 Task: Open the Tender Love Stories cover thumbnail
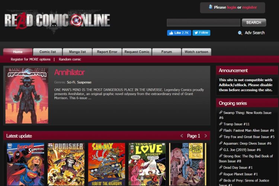pyautogui.click(x=147, y=164)
